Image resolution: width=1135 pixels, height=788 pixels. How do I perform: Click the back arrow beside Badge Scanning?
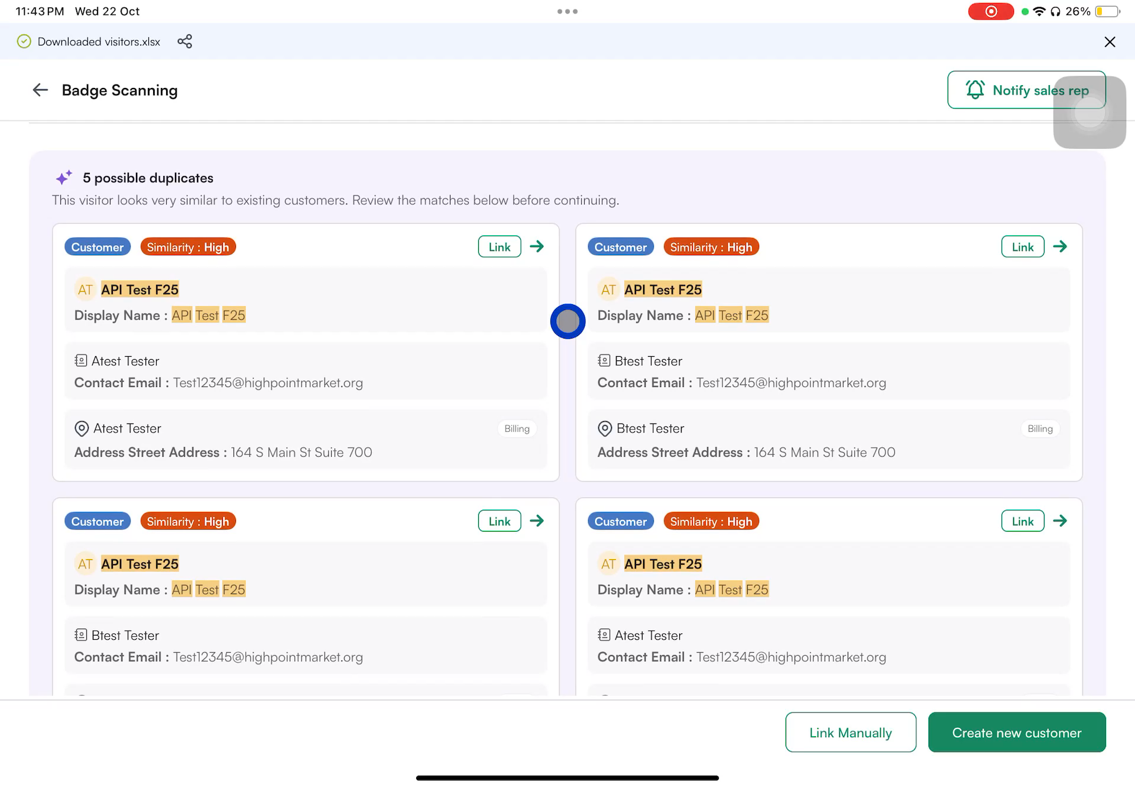pos(40,90)
